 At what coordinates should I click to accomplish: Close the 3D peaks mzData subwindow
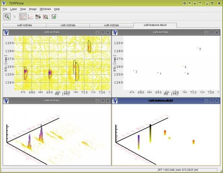[108, 101]
